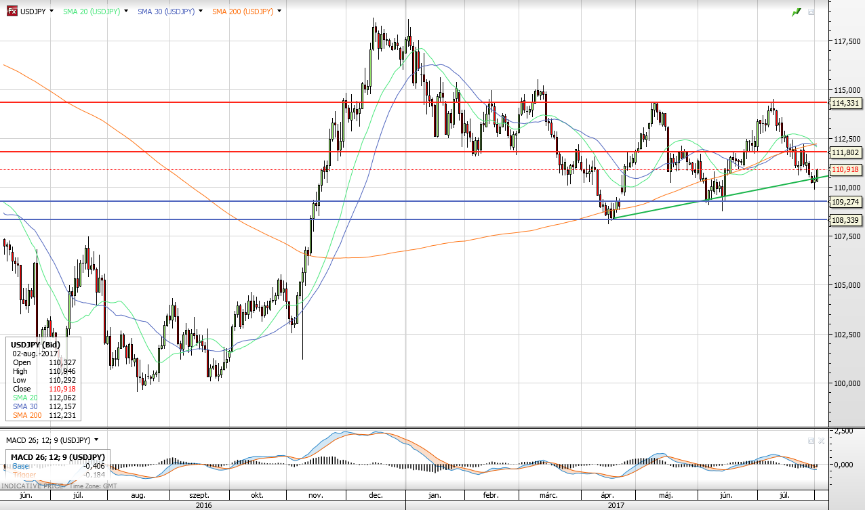The height and width of the screenshot is (510, 865).
Task: Click the Close 110,918 row in data box
Action: pyautogui.click(x=45, y=389)
